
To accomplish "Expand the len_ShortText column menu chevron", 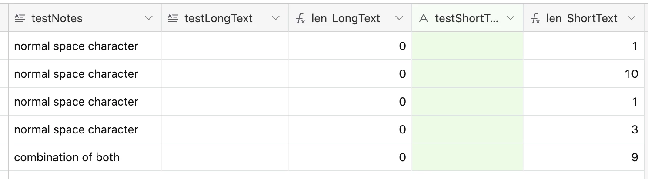I will (631, 18).
